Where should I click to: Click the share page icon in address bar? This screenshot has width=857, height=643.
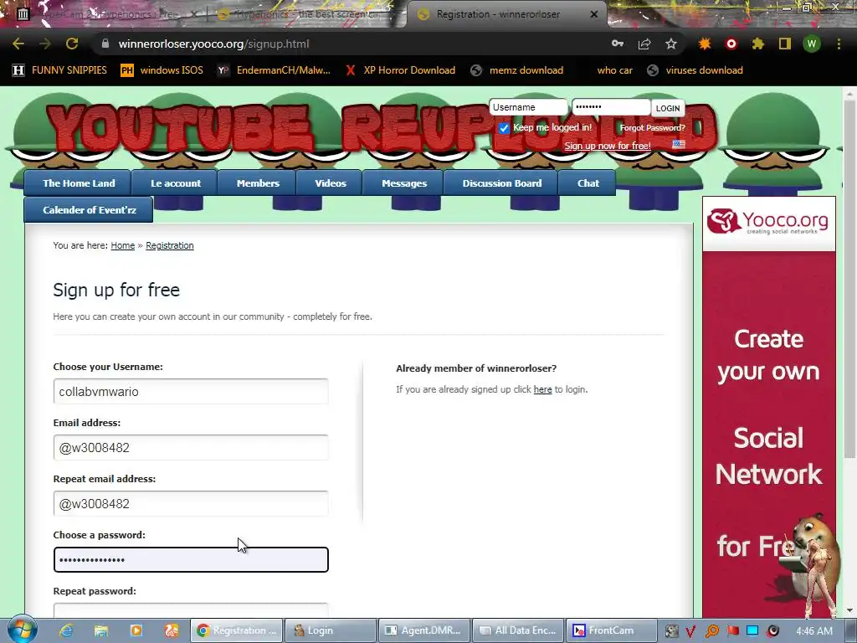pos(644,44)
